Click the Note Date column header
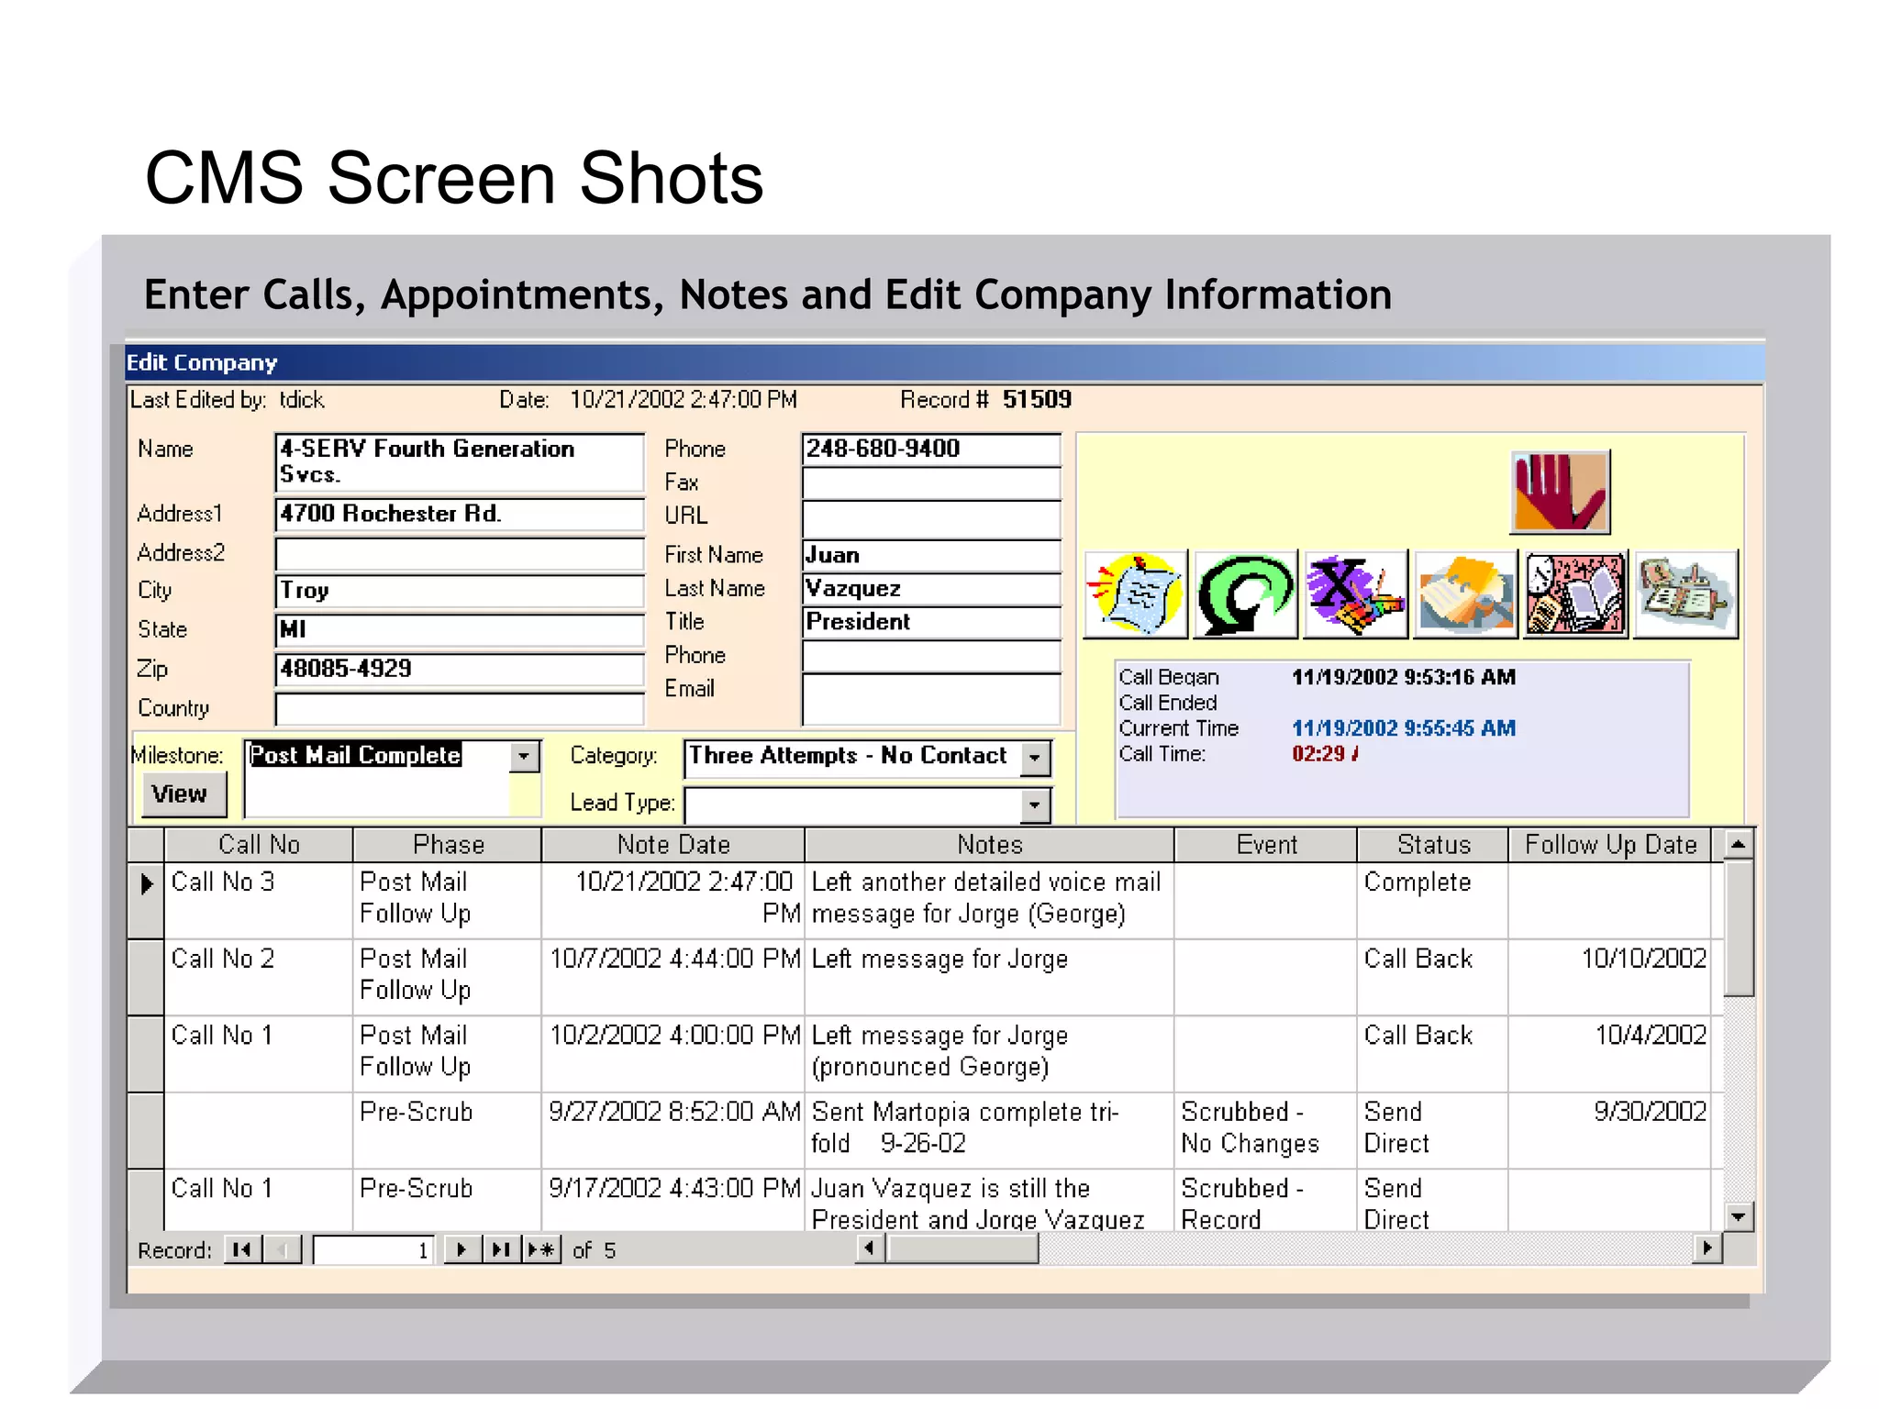Image resolution: width=1879 pixels, height=1409 pixels. (673, 845)
